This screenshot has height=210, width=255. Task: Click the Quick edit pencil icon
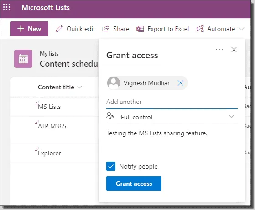[x=59, y=29]
